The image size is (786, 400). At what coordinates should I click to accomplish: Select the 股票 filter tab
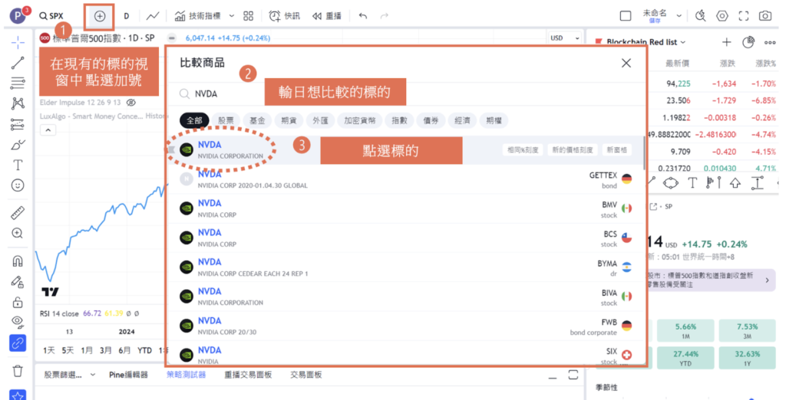pyautogui.click(x=226, y=120)
